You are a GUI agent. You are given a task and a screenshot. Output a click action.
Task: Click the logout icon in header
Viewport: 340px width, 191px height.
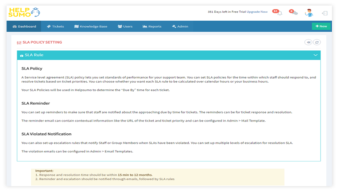(x=325, y=13)
